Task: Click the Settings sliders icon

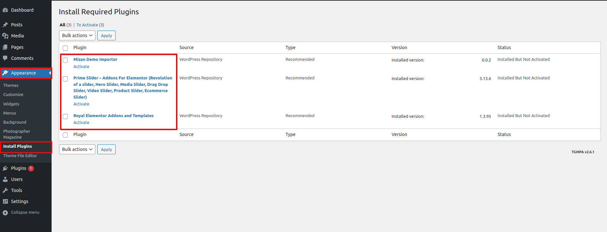Action: [x=5, y=201]
